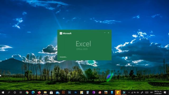This screenshot has width=169, height=95.
Task: Open touch keyboard from tray
Action: (x=147, y=92)
